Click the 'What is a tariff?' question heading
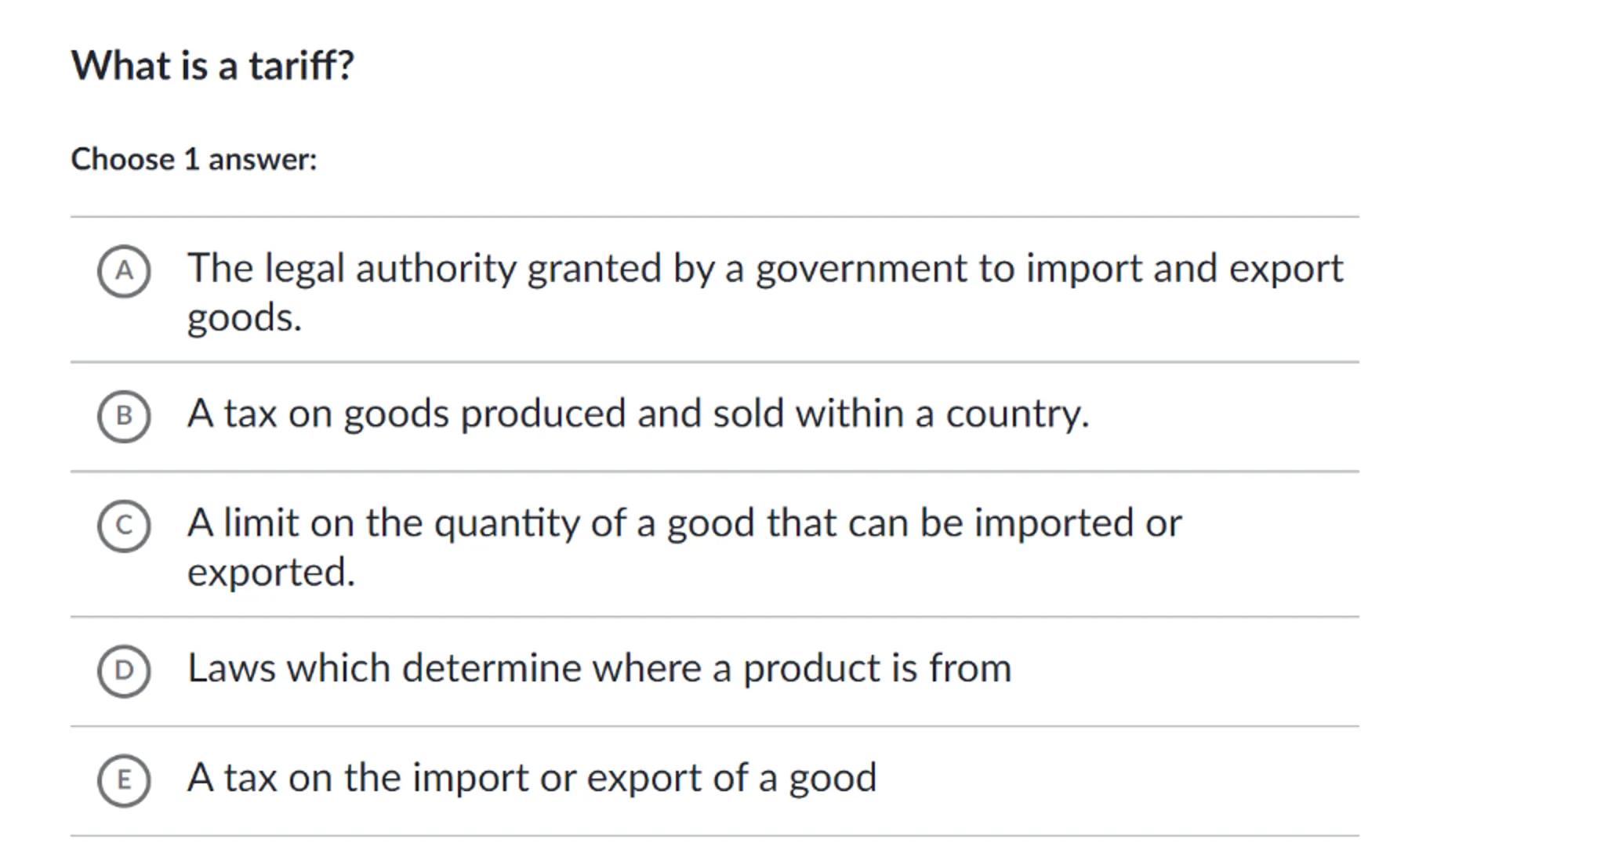The image size is (1604, 864). tap(212, 66)
